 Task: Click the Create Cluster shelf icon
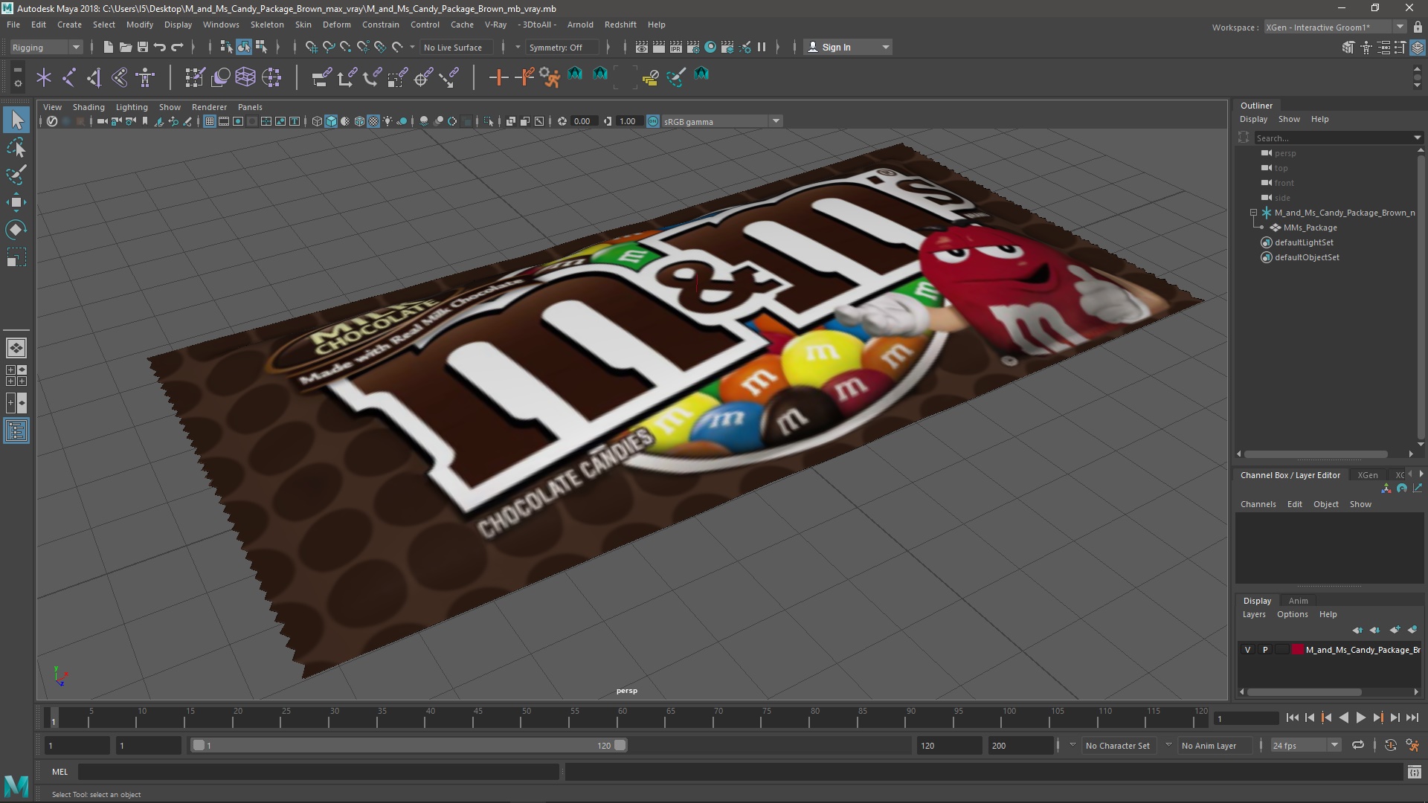pyautogui.click(x=271, y=77)
